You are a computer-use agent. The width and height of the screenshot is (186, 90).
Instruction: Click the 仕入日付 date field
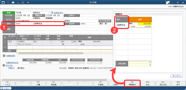click(x=24, y=15)
